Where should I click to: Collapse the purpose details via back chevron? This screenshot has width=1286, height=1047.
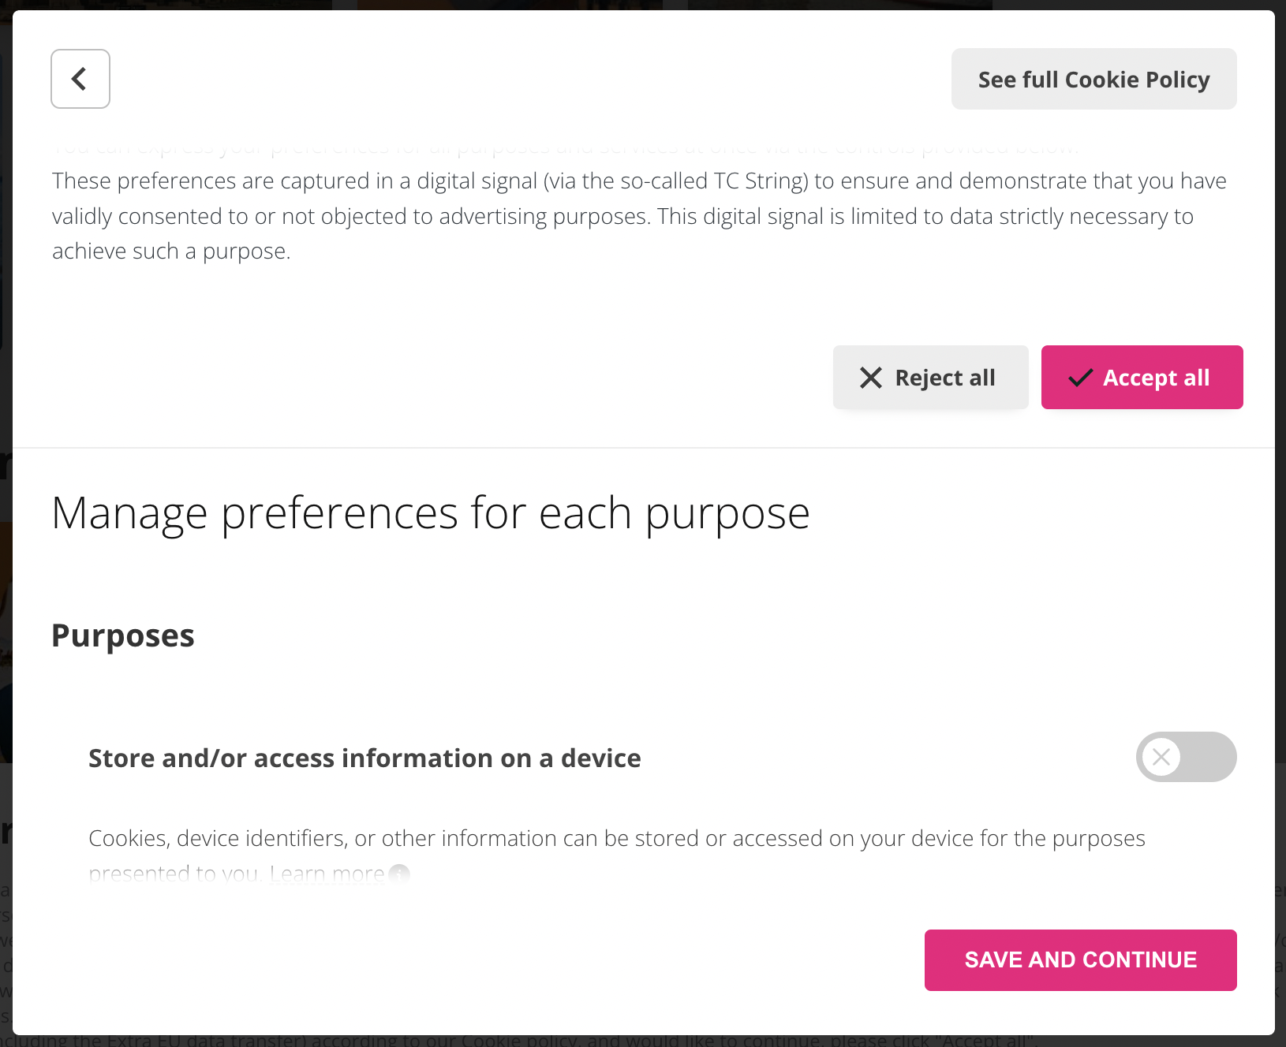[80, 79]
